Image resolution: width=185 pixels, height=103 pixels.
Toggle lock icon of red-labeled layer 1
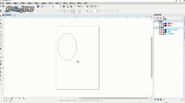pyautogui.click(x=163, y=26)
